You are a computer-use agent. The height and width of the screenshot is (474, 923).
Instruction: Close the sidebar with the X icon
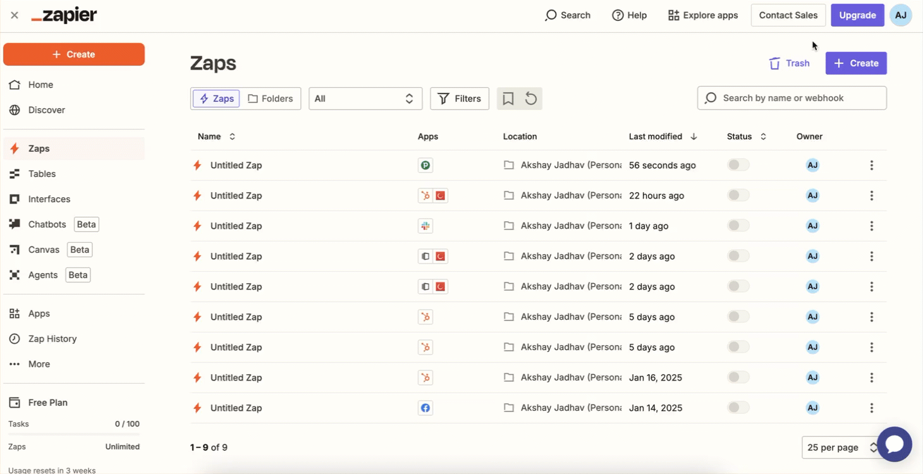[15, 15]
